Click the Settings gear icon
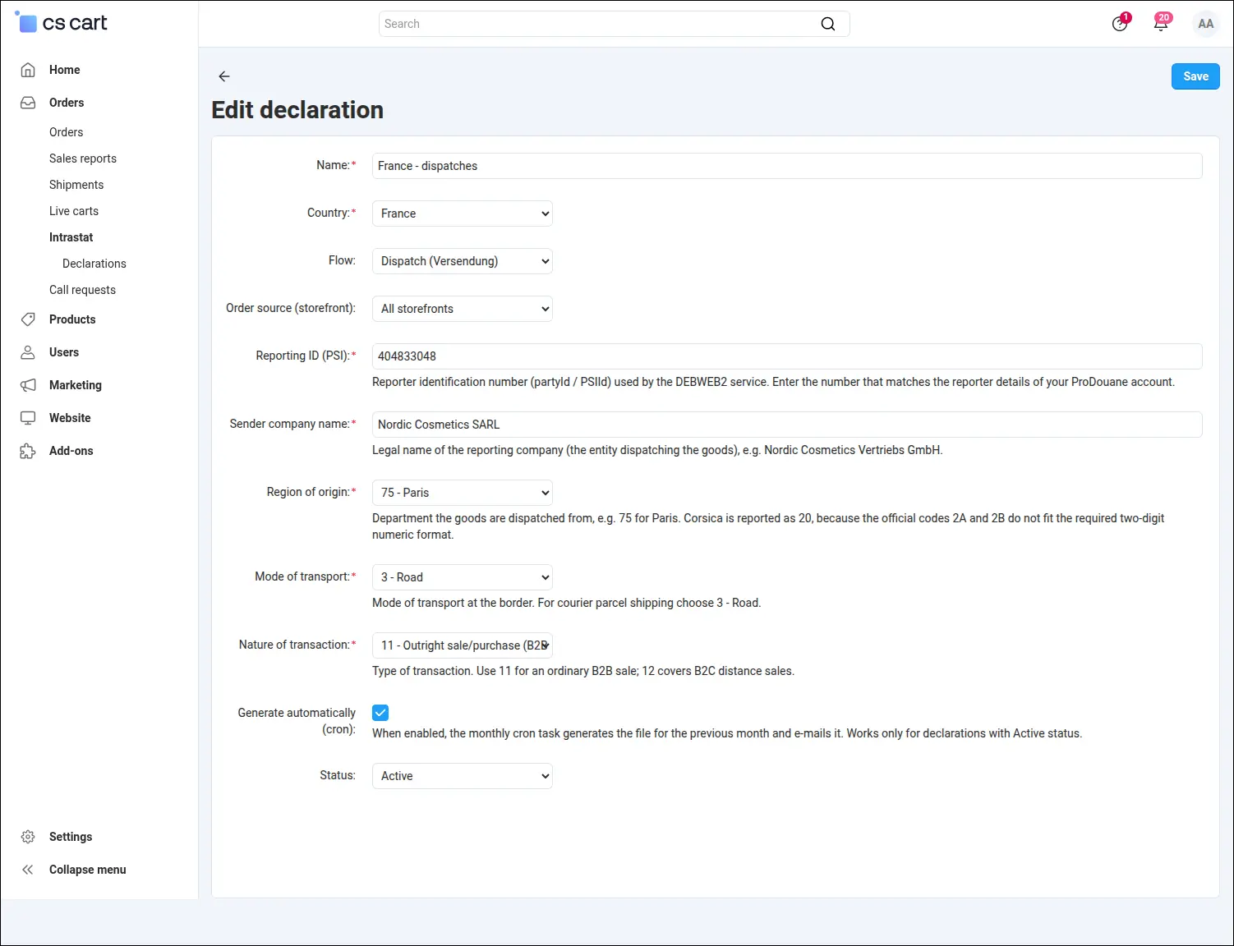Viewport: 1234px width, 946px height. click(28, 837)
